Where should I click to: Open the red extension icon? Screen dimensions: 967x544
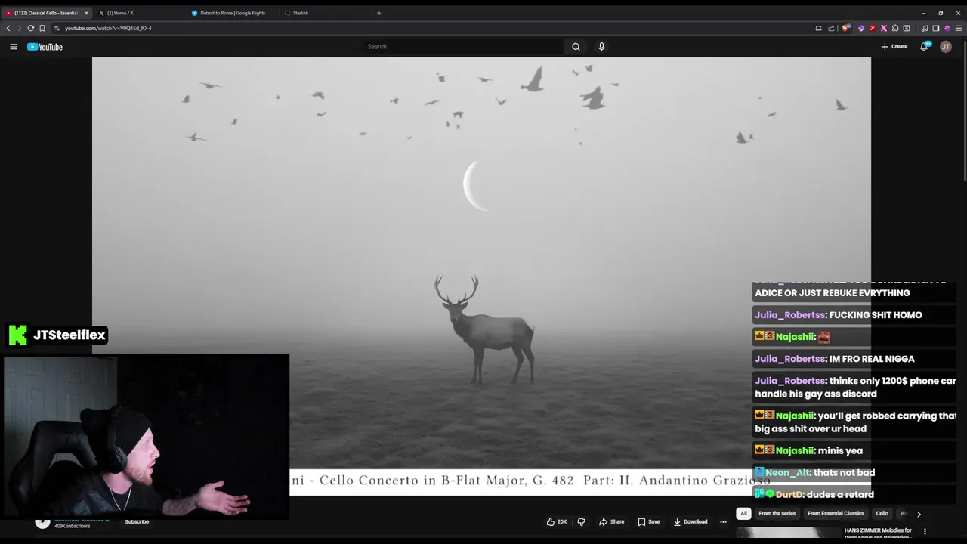pyautogui.click(x=873, y=28)
